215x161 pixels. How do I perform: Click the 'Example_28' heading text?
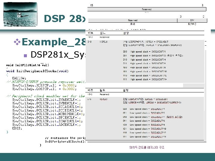click(x=54, y=42)
